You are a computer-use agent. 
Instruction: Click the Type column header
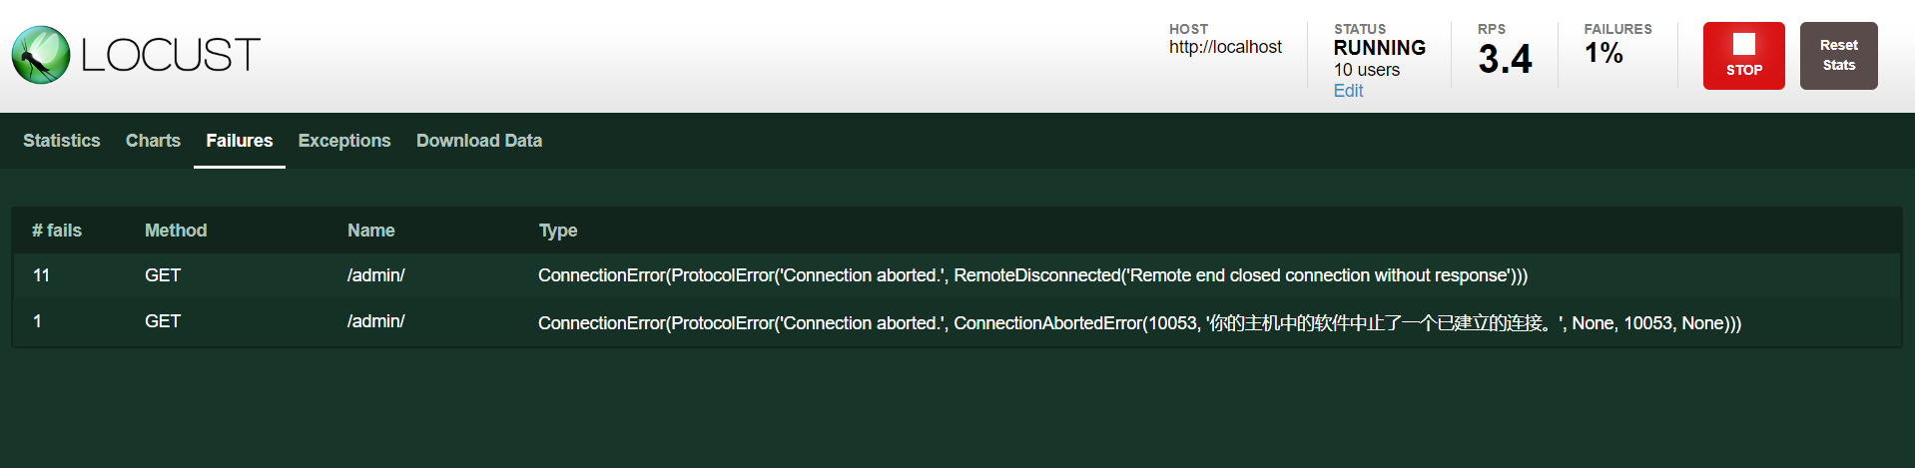tap(558, 231)
